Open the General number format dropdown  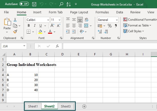[x=117, y=20]
